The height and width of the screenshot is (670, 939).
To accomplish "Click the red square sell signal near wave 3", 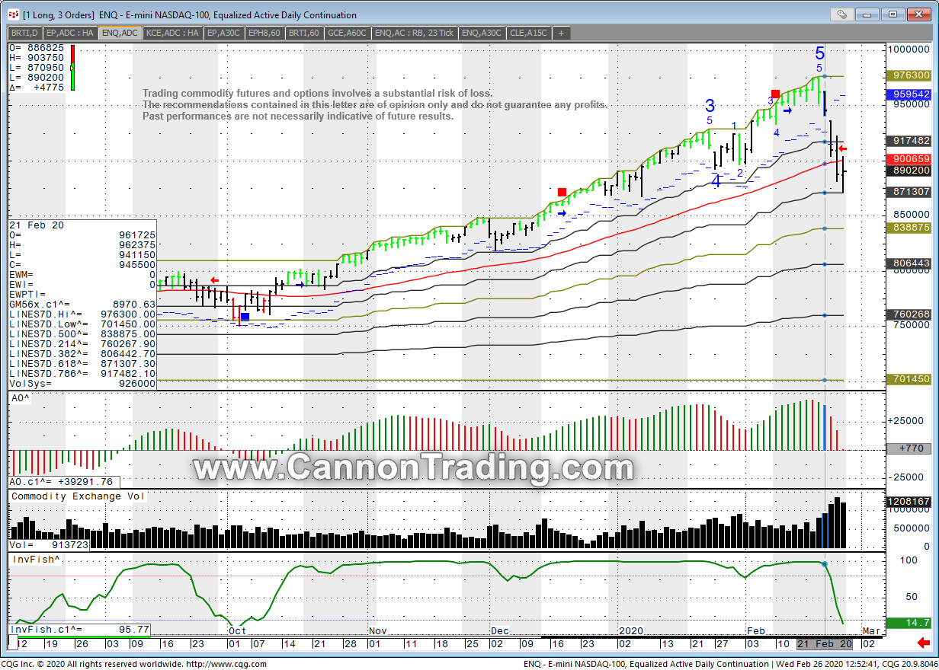I will tap(775, 94).
